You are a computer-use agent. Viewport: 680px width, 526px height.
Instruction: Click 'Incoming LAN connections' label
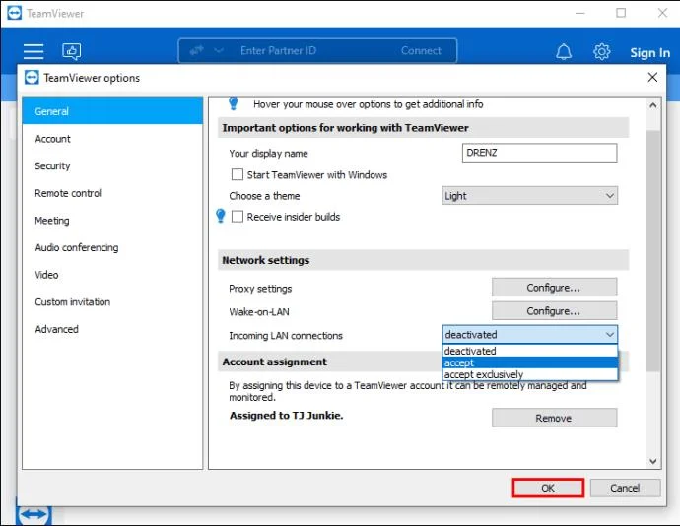pos(286,336)
